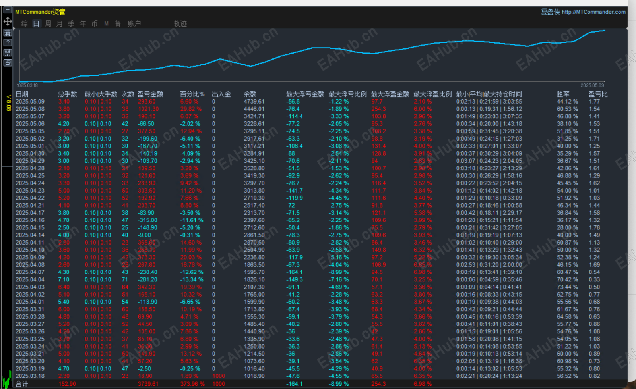The image size is (636, 389).
Task: Click the 最小|平均|最大持仓时间 column header
Action: coord(489,94)
